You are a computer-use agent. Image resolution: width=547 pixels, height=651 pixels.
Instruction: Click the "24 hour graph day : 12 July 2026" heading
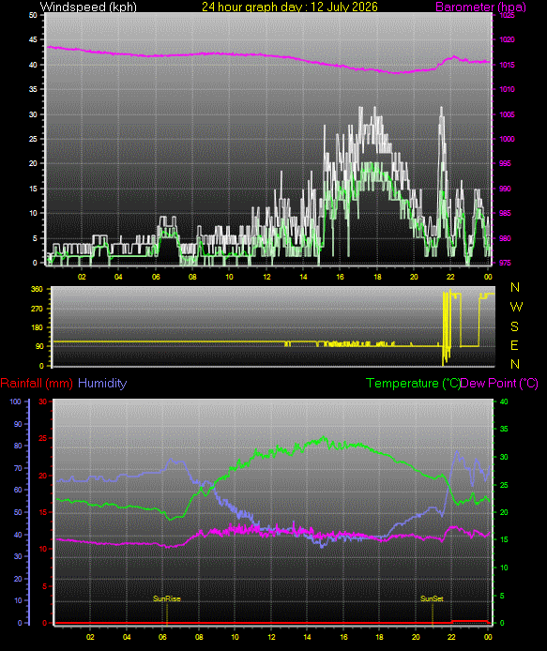click(x=290, y=7)
